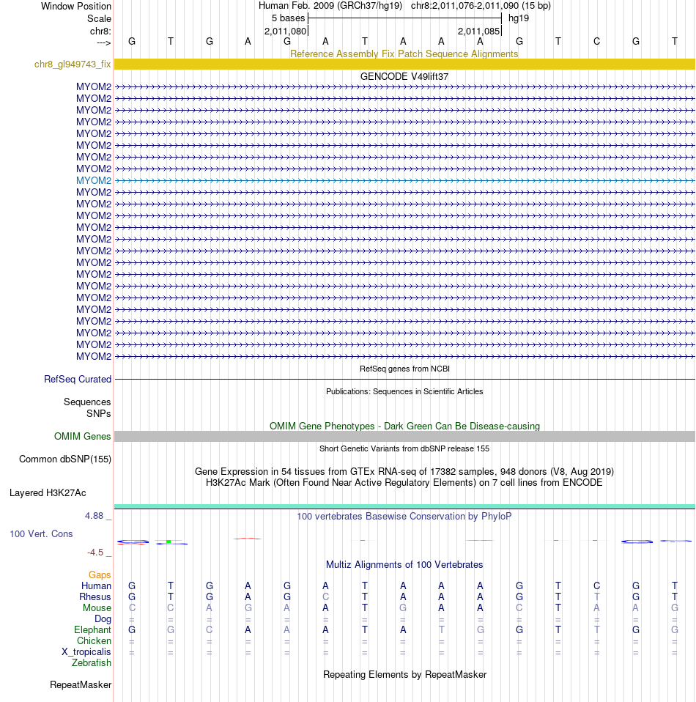696x702 pixels.
Task: Select the light-blue highlighted MYOM2 label
Action: click(x=94, y=180)
